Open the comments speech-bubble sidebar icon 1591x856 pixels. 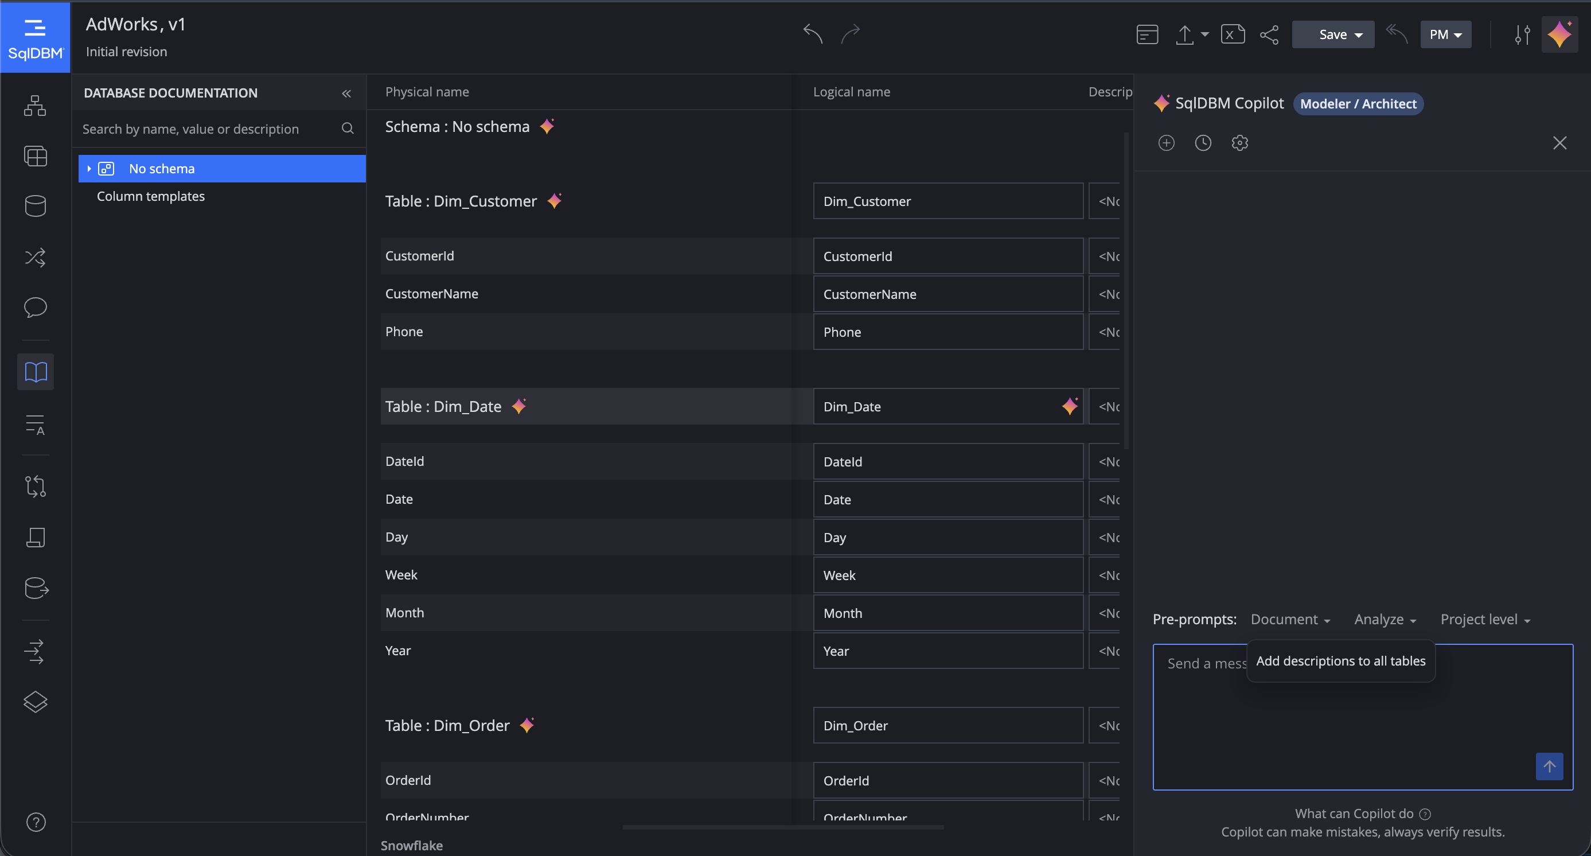point(35,307)
